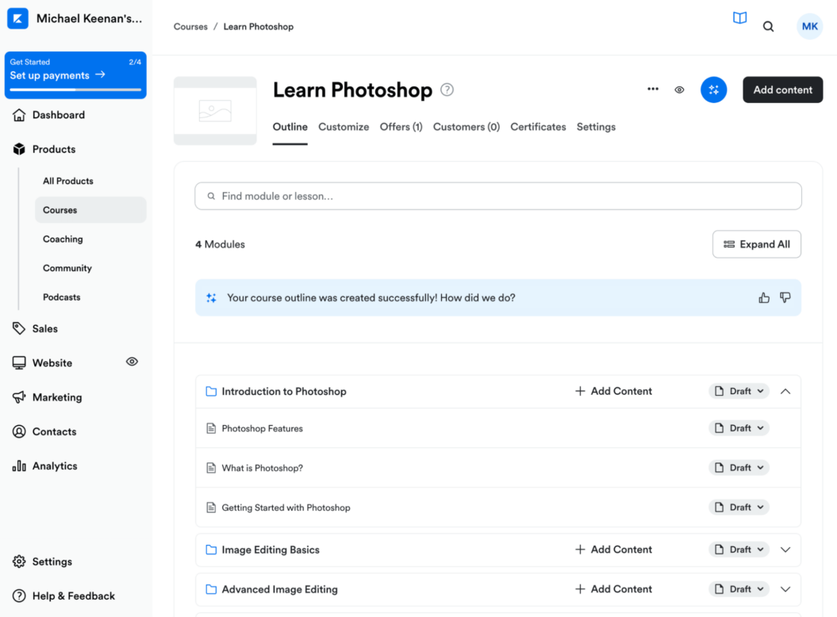
Task: Click the eye icon next to Website
Action: [132, 362]
